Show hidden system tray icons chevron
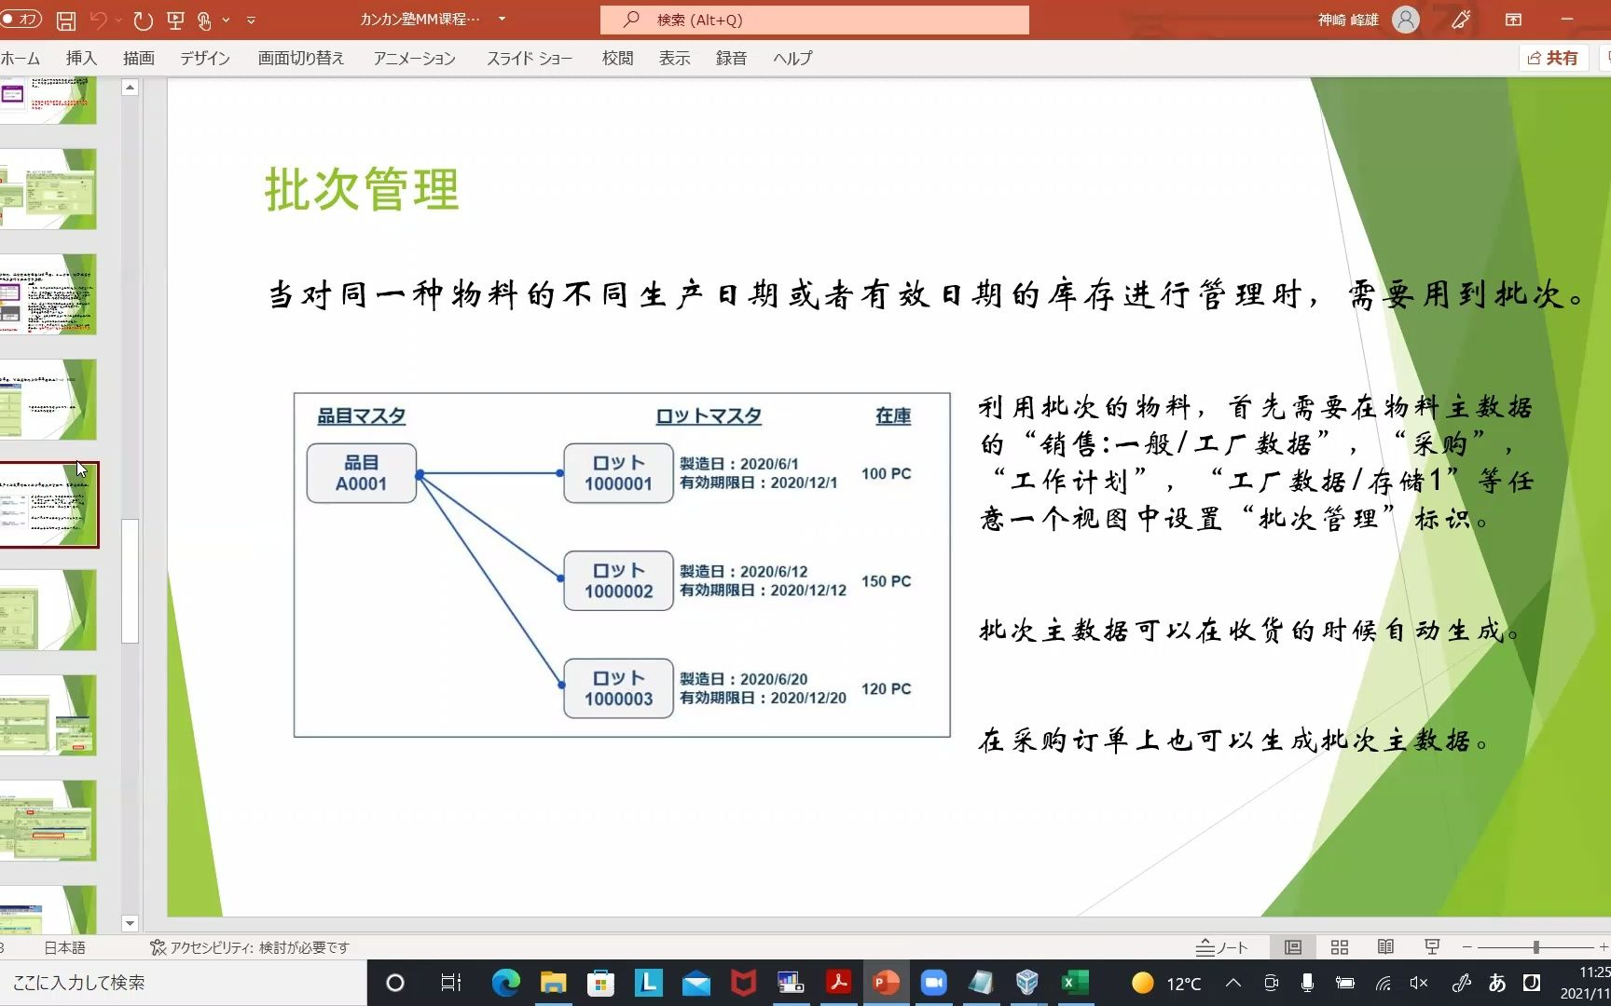This screenshot has height=1006, width=1611. point(1233,983)
